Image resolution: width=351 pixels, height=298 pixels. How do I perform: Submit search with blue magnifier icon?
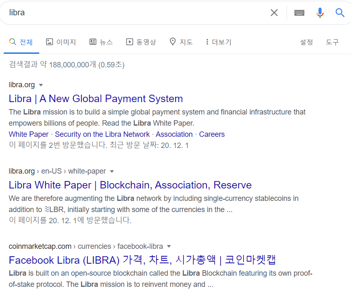[340, 12]
